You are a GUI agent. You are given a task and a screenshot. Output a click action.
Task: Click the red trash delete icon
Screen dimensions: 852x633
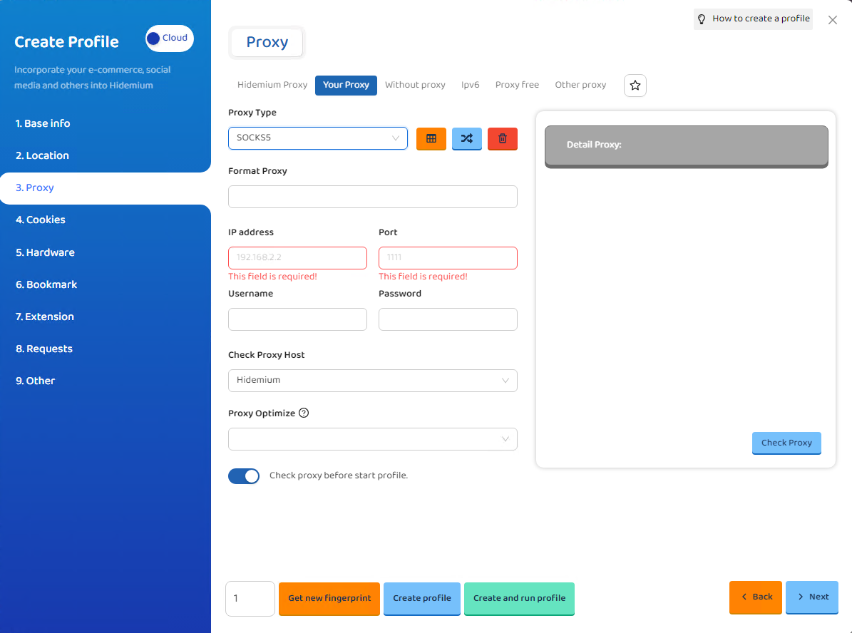coord(502,138)
